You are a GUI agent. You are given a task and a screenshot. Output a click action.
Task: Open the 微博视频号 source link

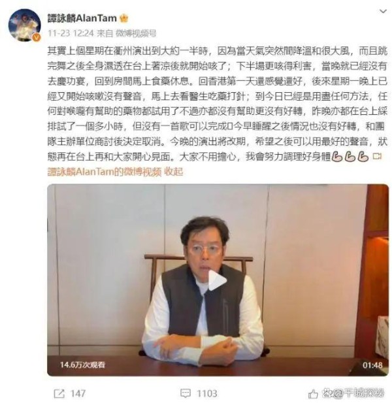click(136, 33)
